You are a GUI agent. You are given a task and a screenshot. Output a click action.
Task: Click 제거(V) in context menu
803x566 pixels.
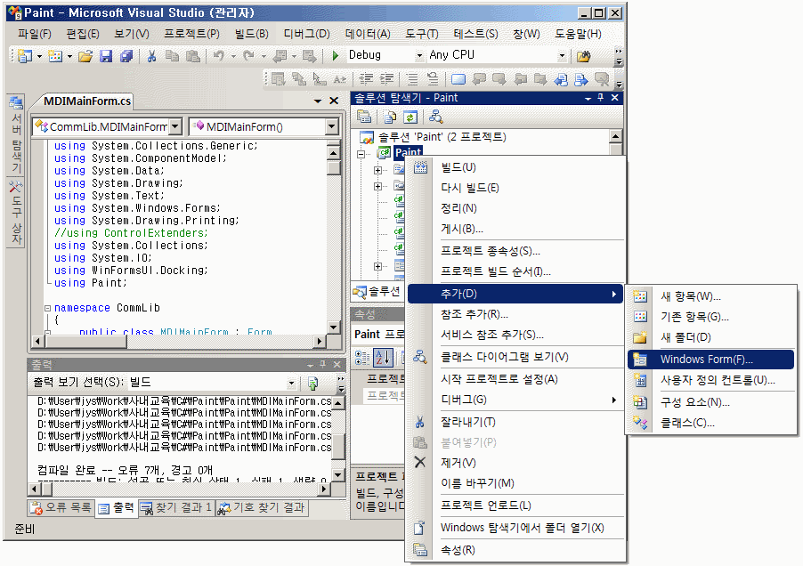tap(515, 463)
